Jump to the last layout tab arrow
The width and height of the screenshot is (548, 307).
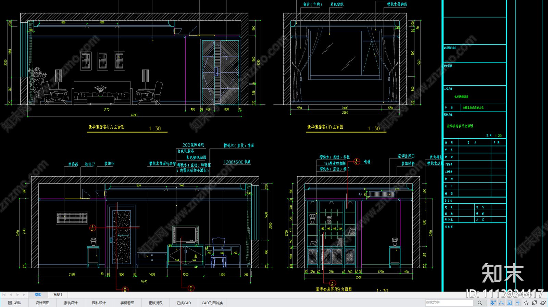coord(24,295)
